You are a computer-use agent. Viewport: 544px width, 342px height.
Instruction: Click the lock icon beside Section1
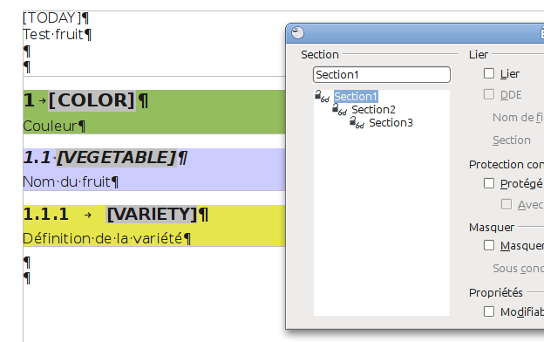coord(317,94)
